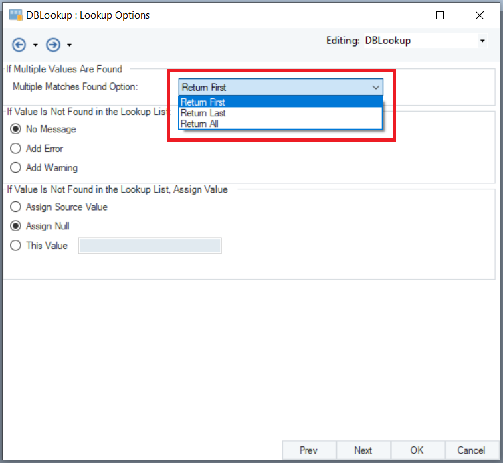Screen dimensions: 503x463
Task: Go to the Next page button
Action: (x=363, y=450)
